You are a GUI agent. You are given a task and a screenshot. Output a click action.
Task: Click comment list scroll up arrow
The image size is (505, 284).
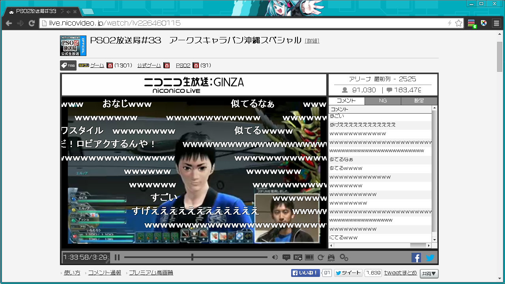pyautogui.click(x=434, y=108)
